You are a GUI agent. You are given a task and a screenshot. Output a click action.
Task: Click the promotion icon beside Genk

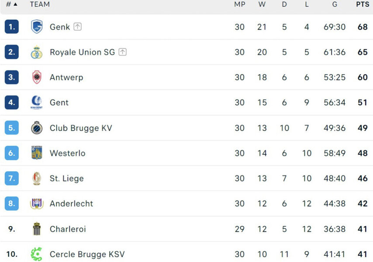(x=77, y=27)
